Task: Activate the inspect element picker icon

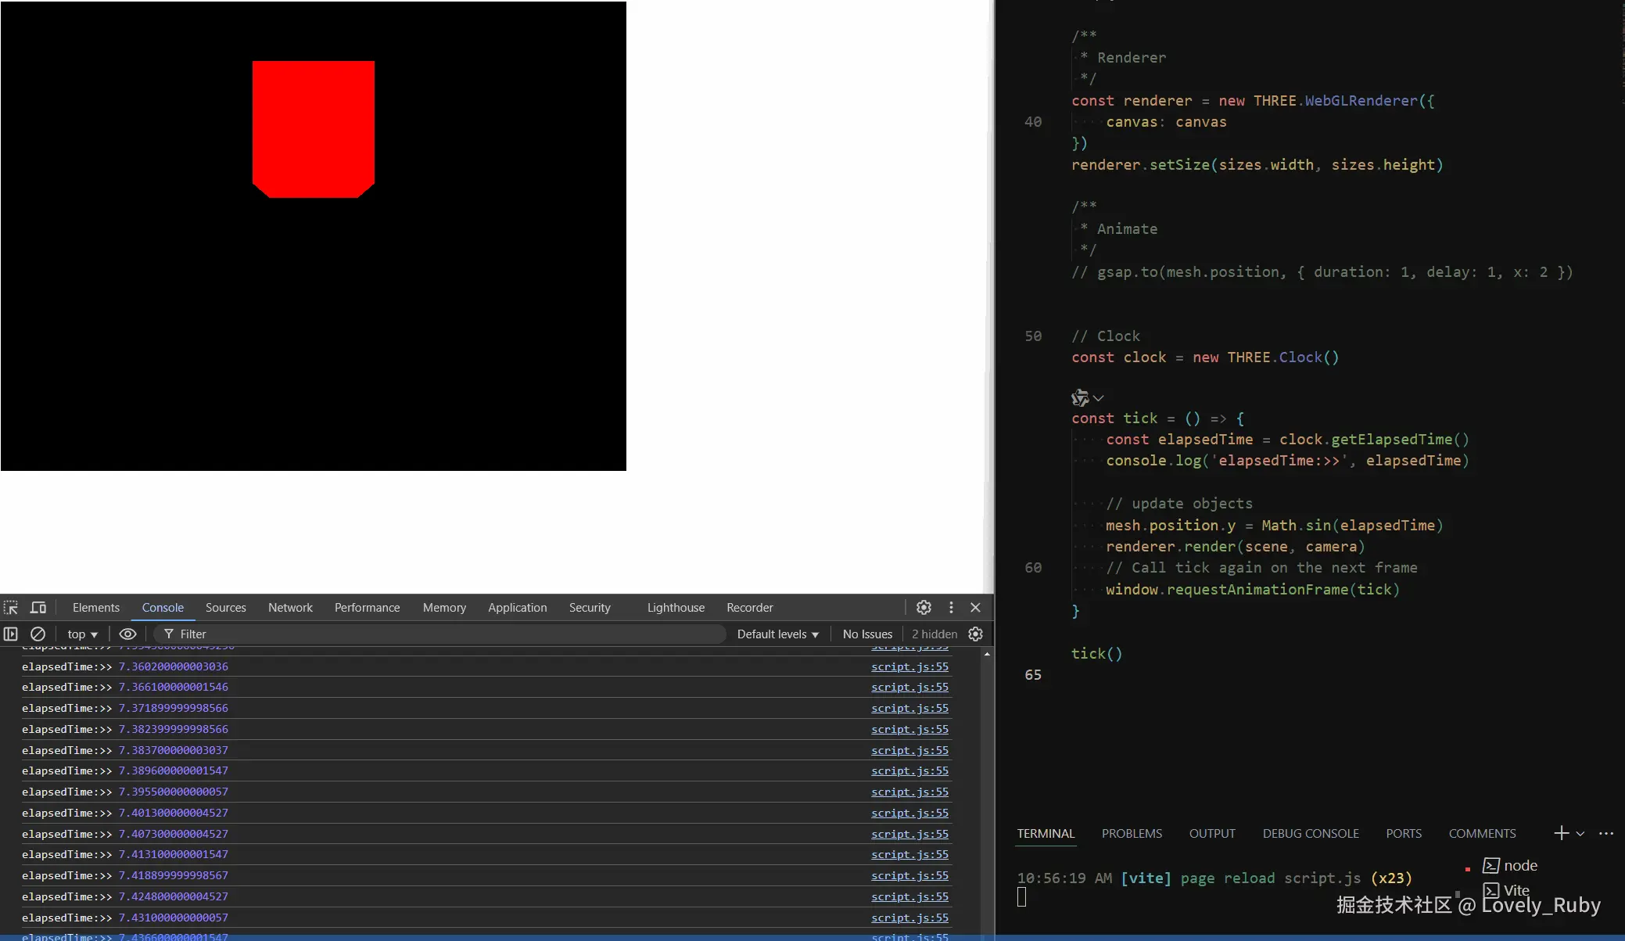Action: (11, 608)
